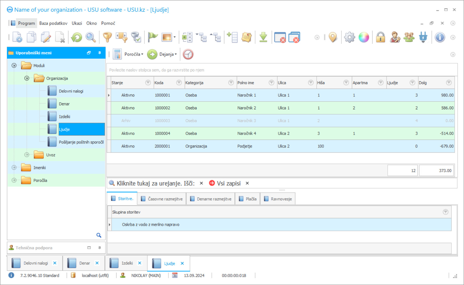Open the Koda column filter
This screenshot has width=464, height=285.
click(179, 83)
